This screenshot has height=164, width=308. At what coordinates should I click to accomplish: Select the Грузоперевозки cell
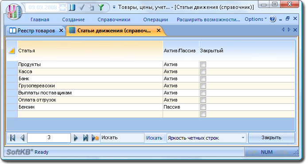[90, 86]
